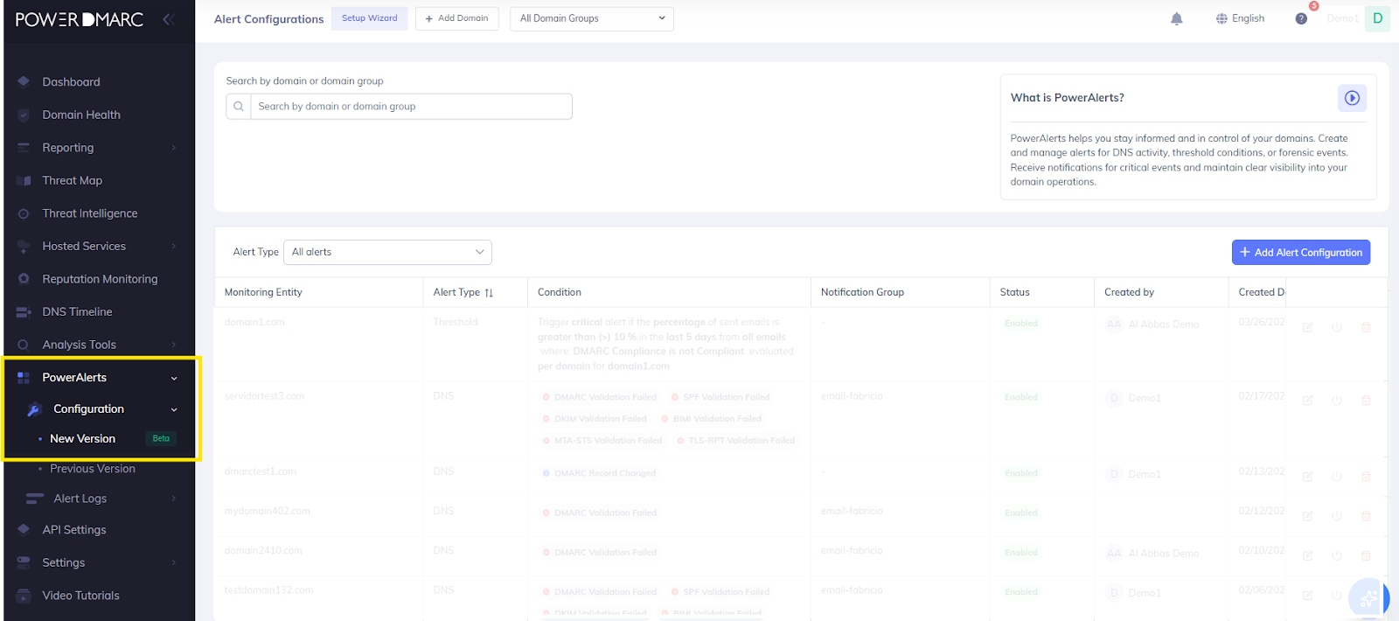
Task: Open help question mark icon
Action: pos(1301,18)
